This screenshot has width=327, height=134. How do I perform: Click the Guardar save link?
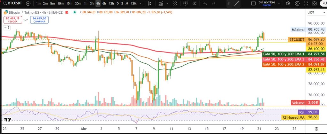click(x=267, y=5)
